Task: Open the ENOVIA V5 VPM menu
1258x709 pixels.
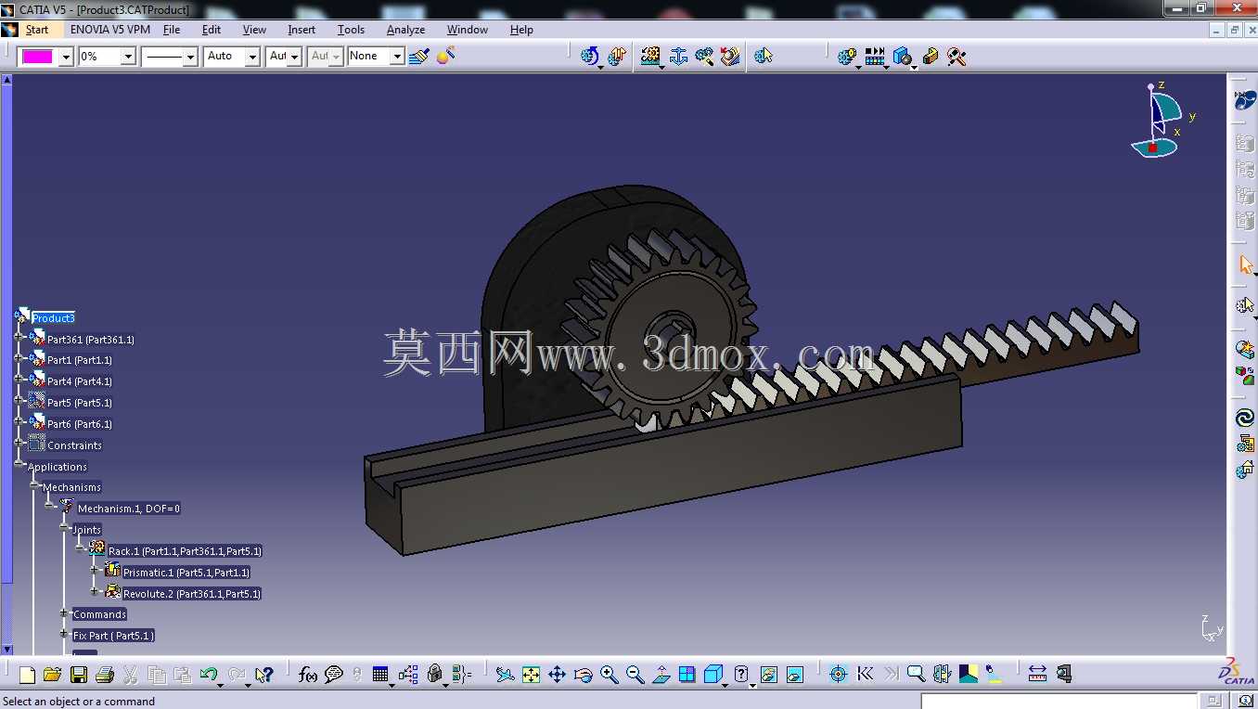Action: [110, 30]
